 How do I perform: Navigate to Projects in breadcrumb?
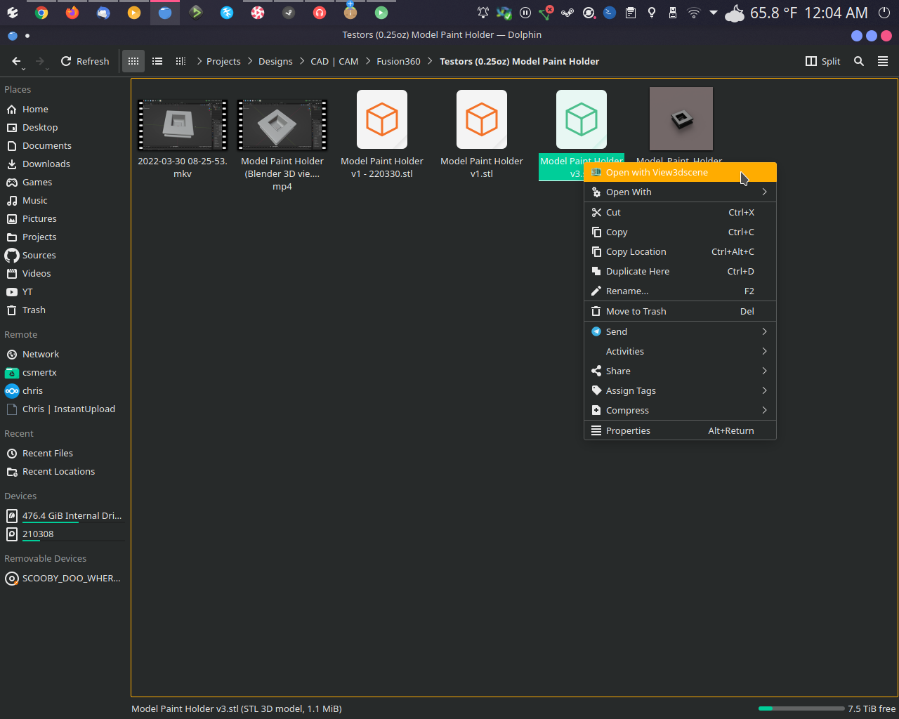click(223, 62)
